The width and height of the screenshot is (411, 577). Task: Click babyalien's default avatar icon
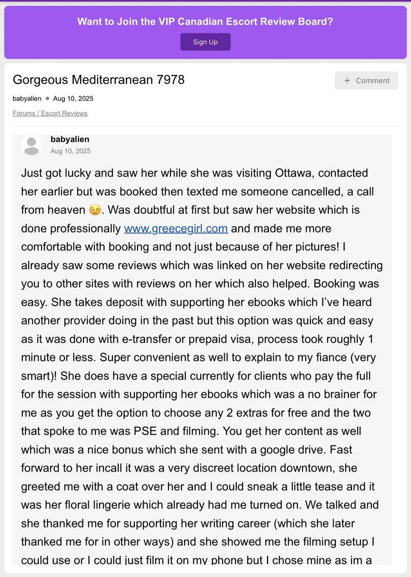(31, 145)
